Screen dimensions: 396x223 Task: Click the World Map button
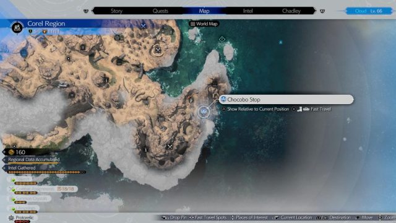tap(204, 24)
